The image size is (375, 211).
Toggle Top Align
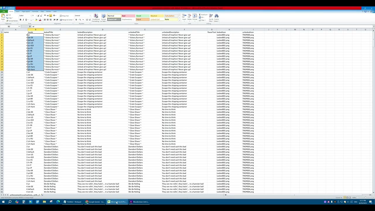(x=45, y=16)
